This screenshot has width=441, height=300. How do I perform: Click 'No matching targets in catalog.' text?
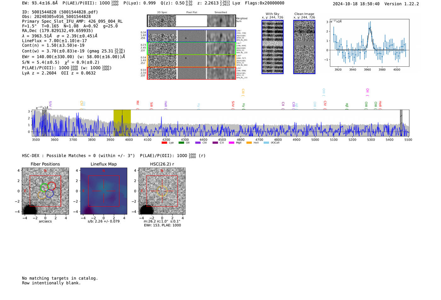click(60, 278)
